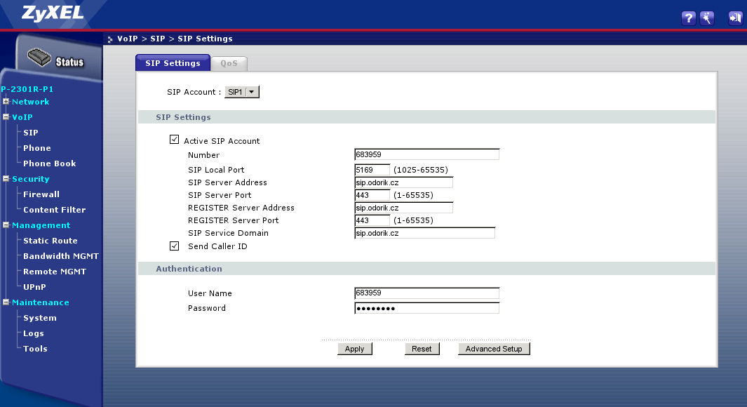Click the Advanced Setup button
The width and height of the screenshot is (747, 407).
pos(494,349)
